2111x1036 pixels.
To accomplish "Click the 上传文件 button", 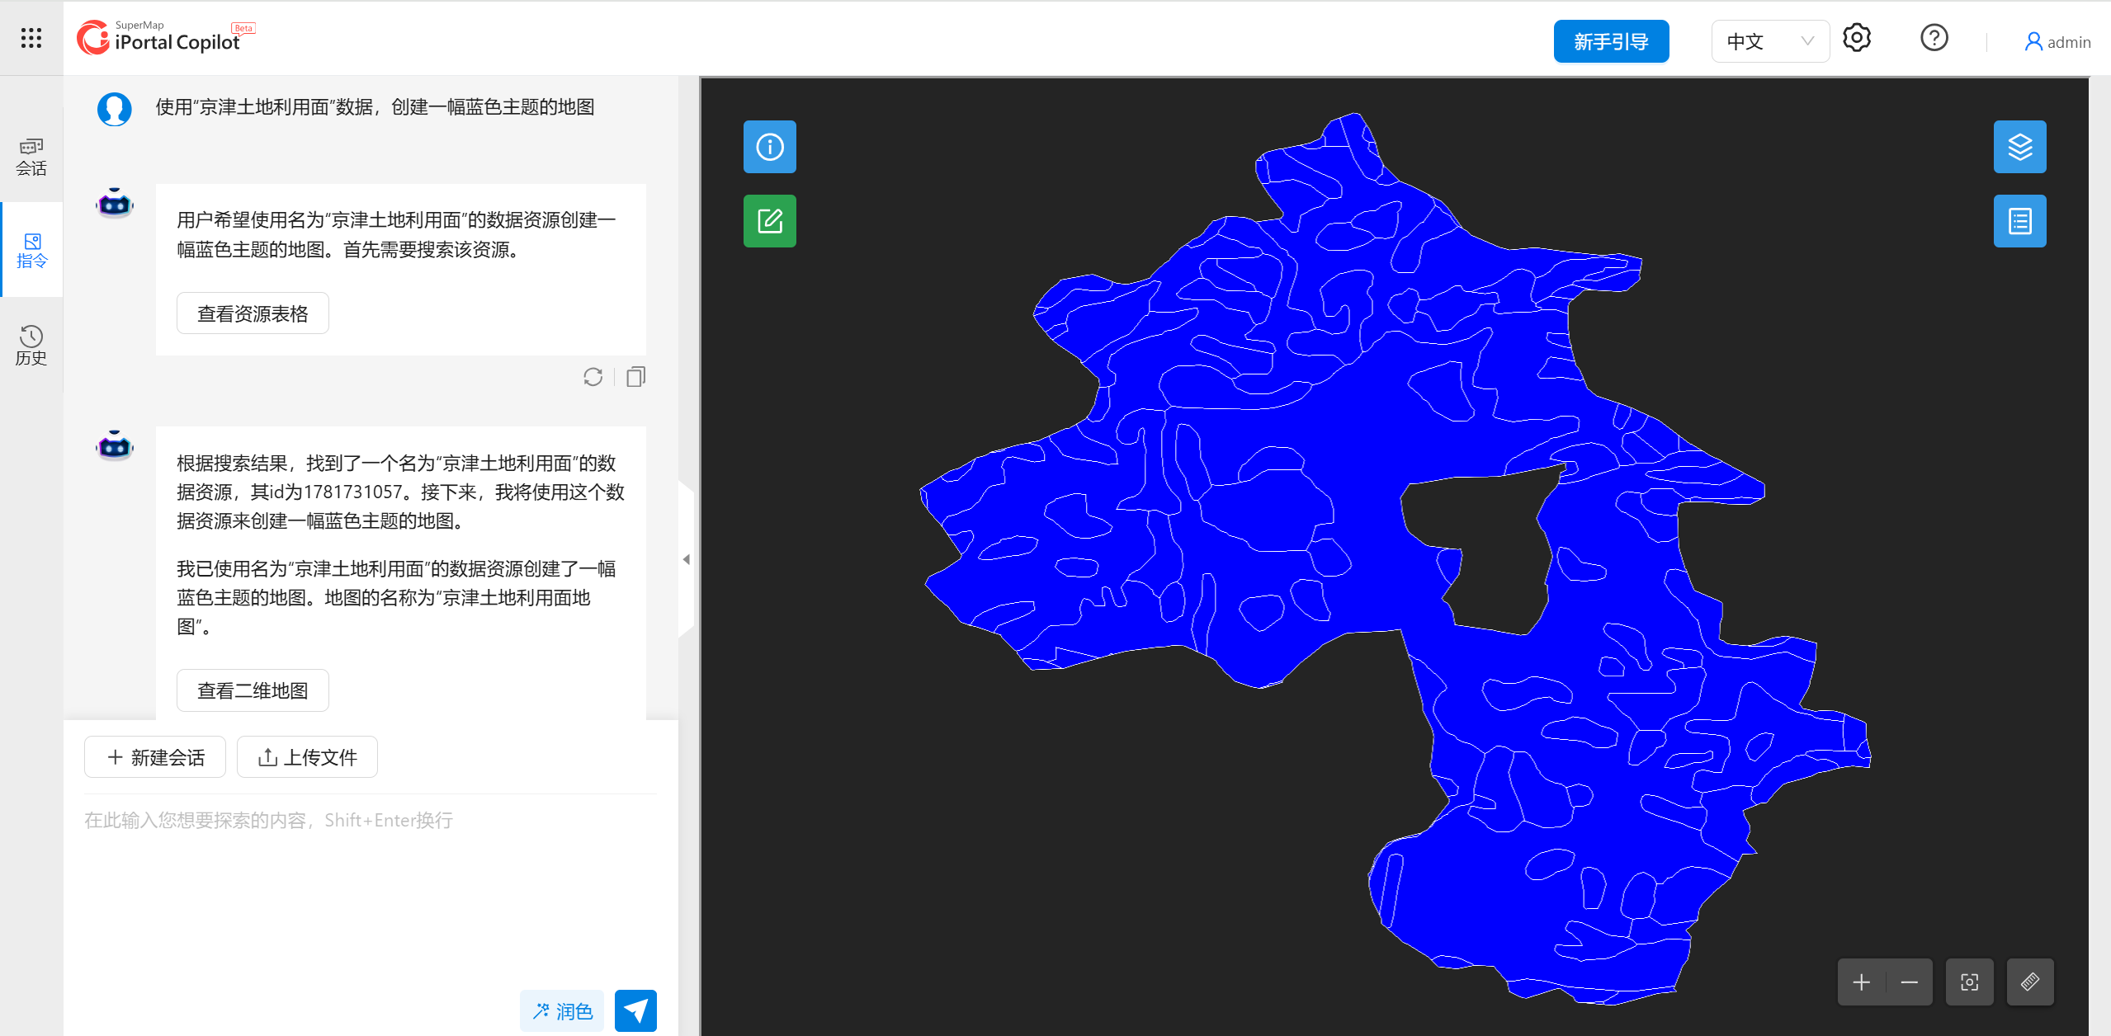I will click(x=307, y=757).
